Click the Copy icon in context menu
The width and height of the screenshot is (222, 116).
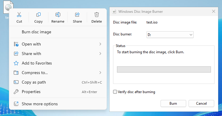coord(38,15)
